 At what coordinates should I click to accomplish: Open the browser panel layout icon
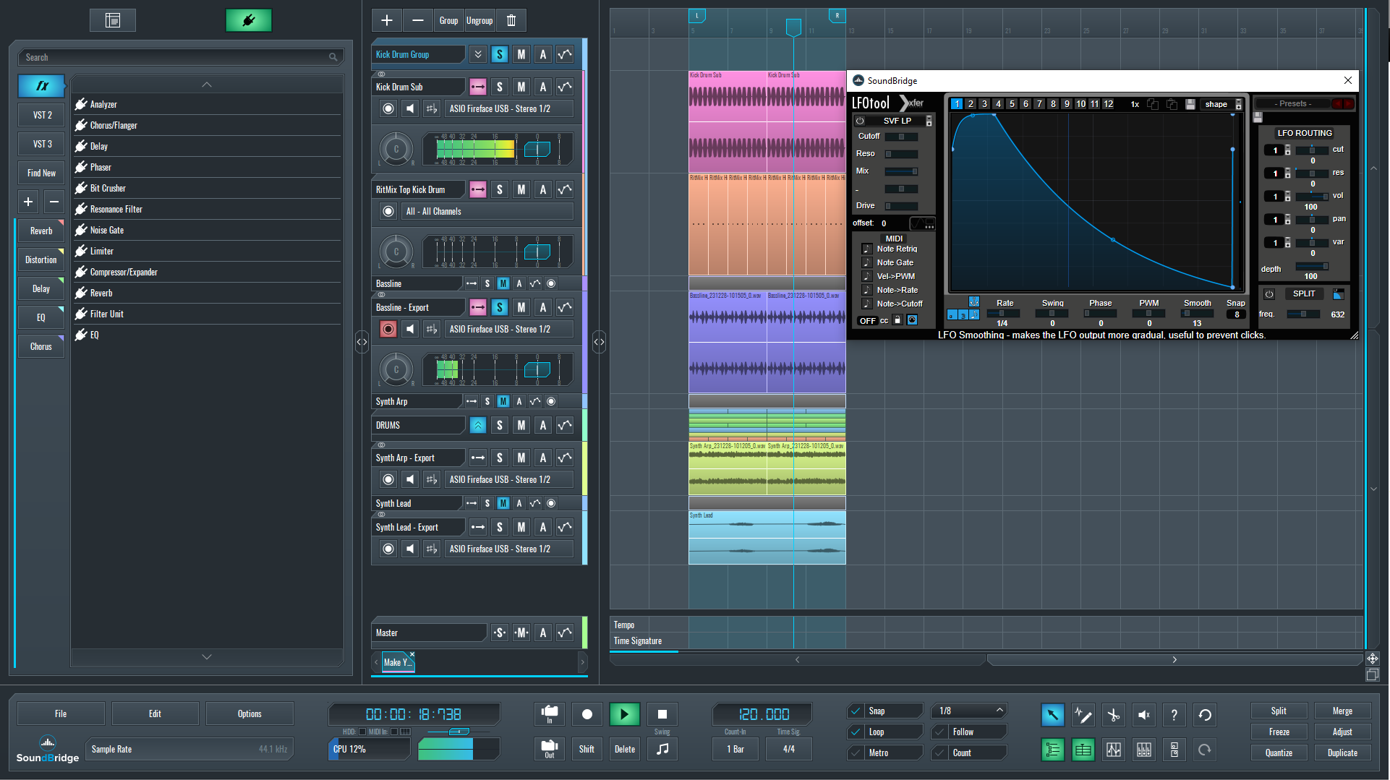113,20
